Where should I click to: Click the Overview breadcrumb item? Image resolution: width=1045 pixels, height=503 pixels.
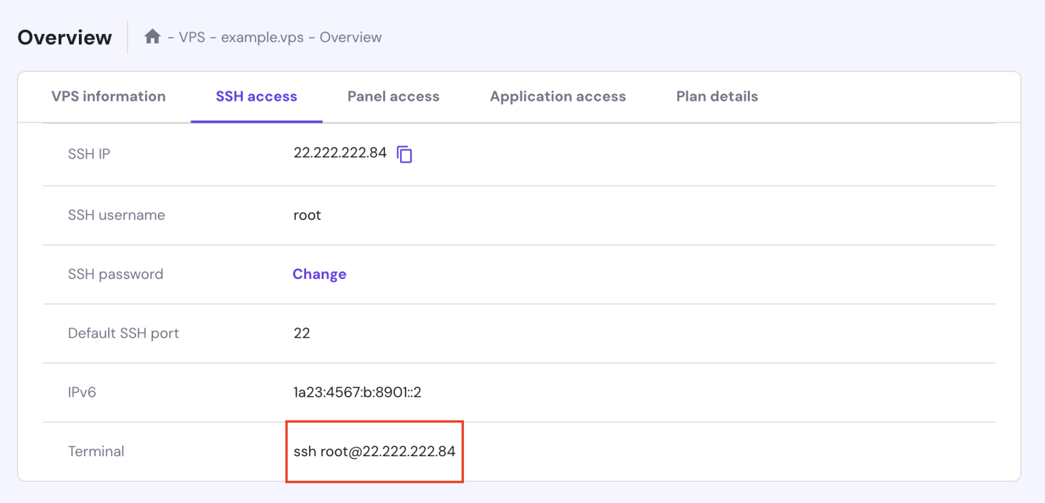350,37
